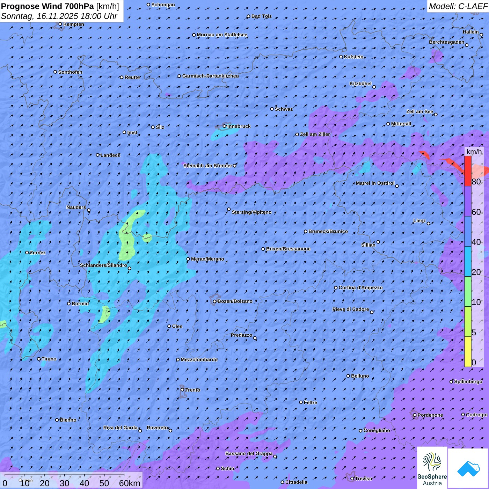Click the forecast date "Sonntag, 16.11.2025 18:00 Uhr"
This screenshot has height=489, width=489.
[x=59, y=16]
